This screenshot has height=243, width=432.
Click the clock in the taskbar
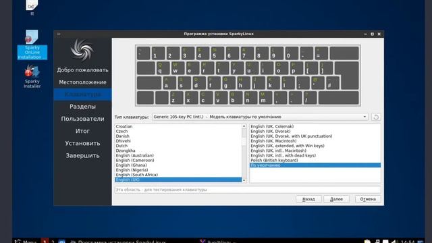click(x=408, y=241)
